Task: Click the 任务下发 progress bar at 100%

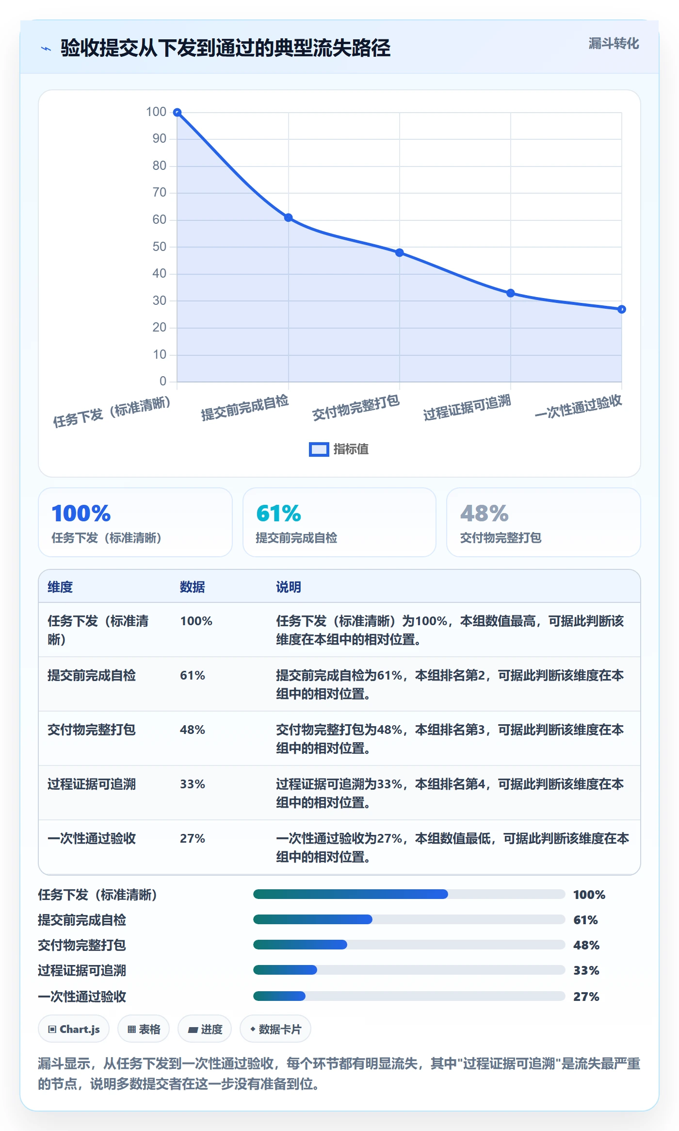Action: tap(409, 894)
